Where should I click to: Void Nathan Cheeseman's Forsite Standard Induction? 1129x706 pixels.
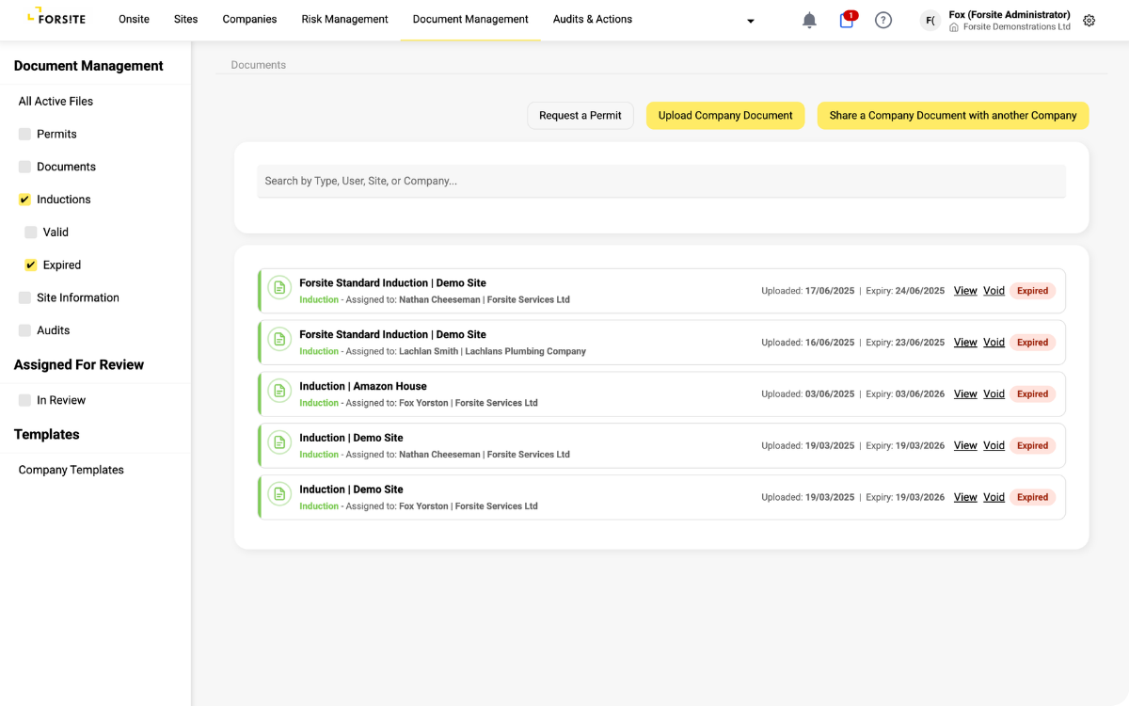pos(994,291)
